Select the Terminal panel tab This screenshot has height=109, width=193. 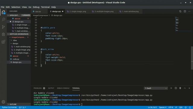pos(76,88)
